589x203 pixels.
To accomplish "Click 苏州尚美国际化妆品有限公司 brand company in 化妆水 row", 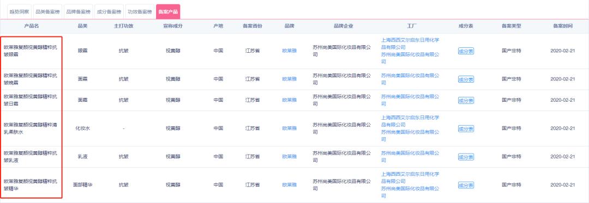I will click(x=342, y=128).
